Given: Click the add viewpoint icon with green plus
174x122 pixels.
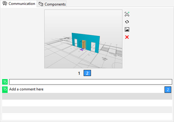Looking at the screenshot, I should click(127, 14).
